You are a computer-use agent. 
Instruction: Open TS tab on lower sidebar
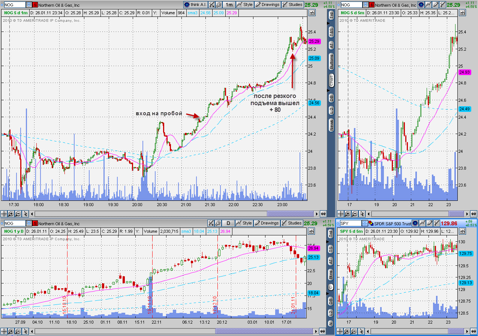(x=331, y=249)
